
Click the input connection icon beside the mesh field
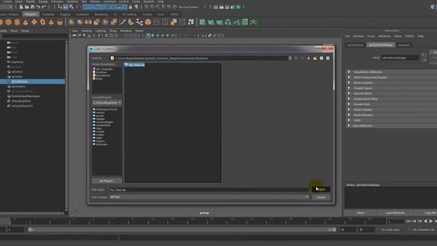(x=424, y=55)
